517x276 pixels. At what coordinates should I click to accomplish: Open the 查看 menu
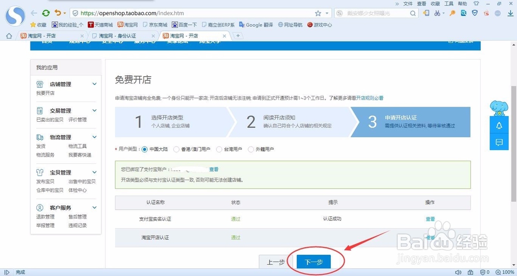click(x=421, y=4)
